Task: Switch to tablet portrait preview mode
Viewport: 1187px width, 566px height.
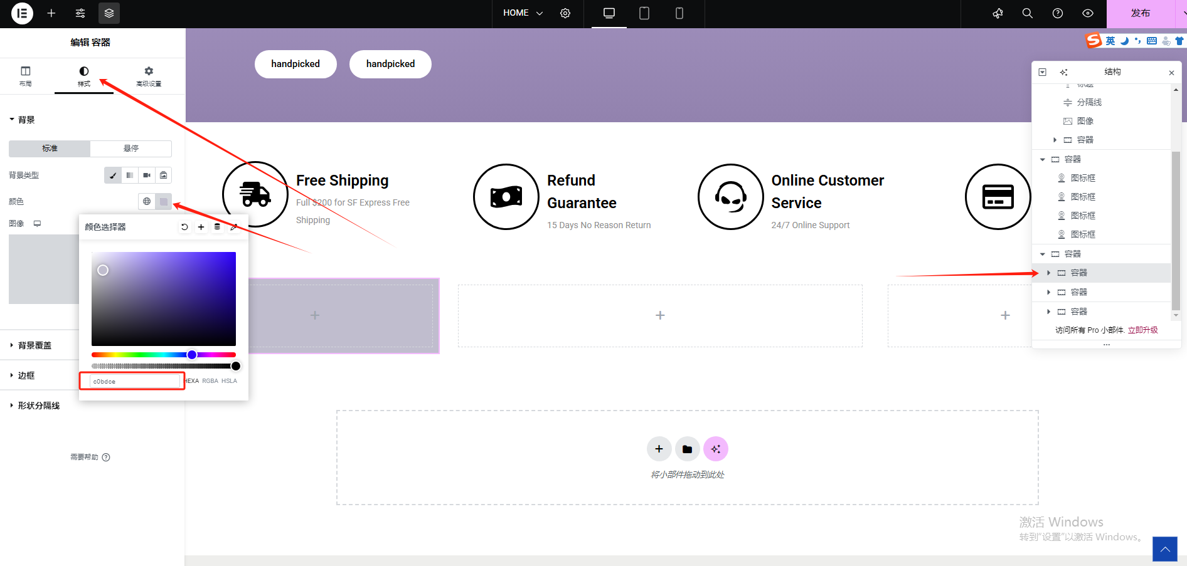Action: tap(644, 13)
